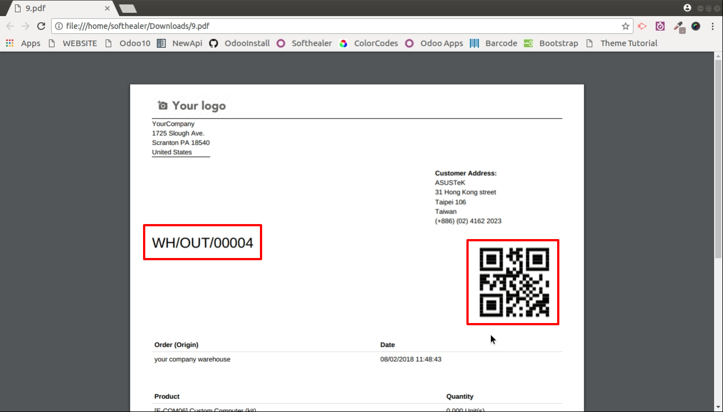Click the pink screenshot extension icon
The image size is (723, 412).
[660, 26]
